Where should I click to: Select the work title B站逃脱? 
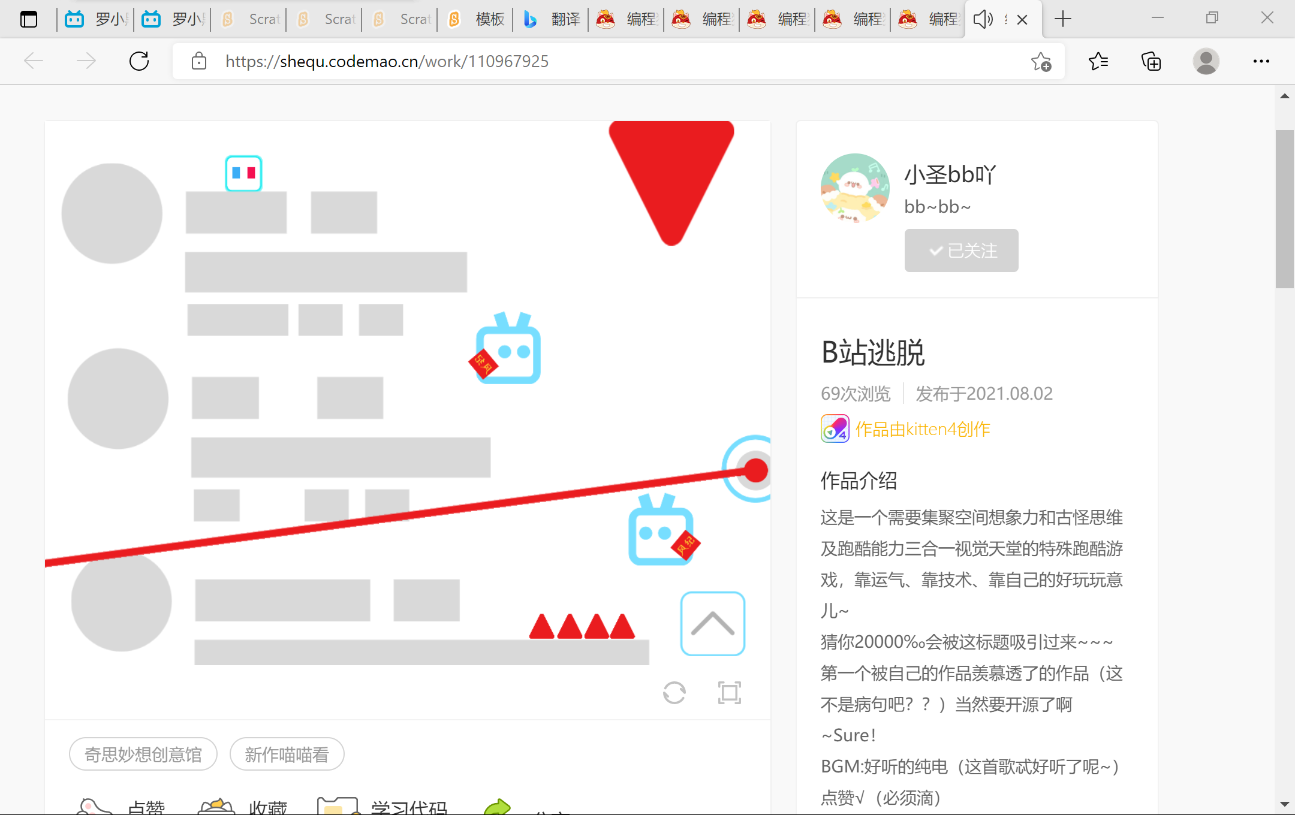tap(873, 352)
